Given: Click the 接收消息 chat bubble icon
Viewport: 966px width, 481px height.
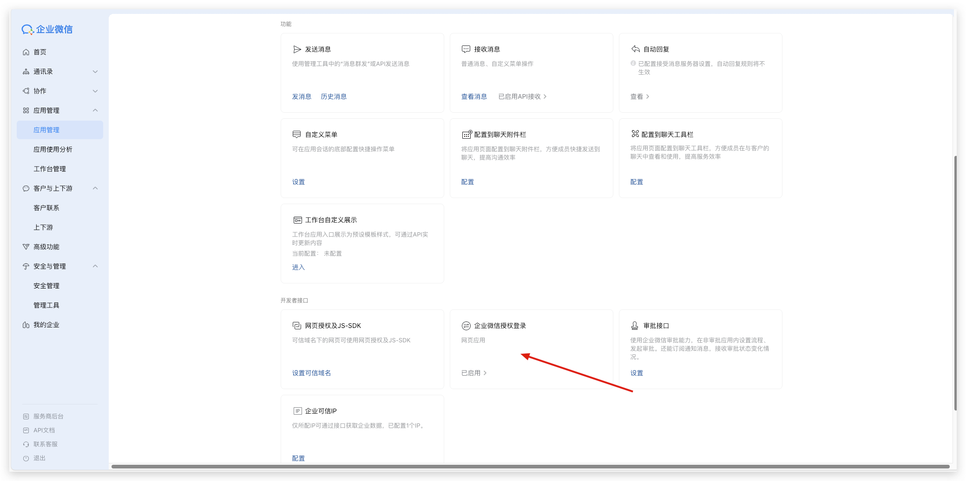Looking at the screenshot, I should [466, 49].
